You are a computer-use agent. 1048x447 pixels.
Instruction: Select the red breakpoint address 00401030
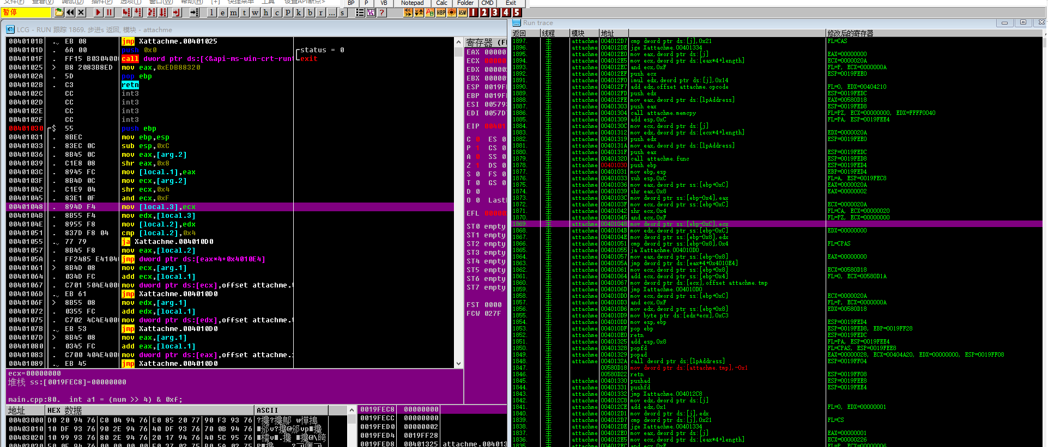click(26, 128)
